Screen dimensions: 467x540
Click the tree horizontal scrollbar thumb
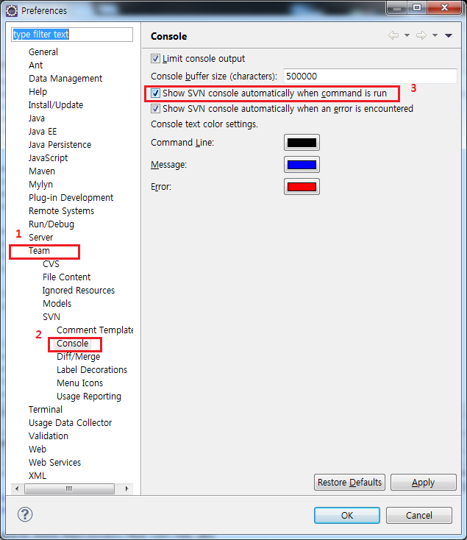(69, 489)
